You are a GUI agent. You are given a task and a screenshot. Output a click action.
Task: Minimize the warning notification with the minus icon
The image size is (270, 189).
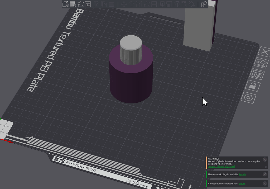click(266, 167)
